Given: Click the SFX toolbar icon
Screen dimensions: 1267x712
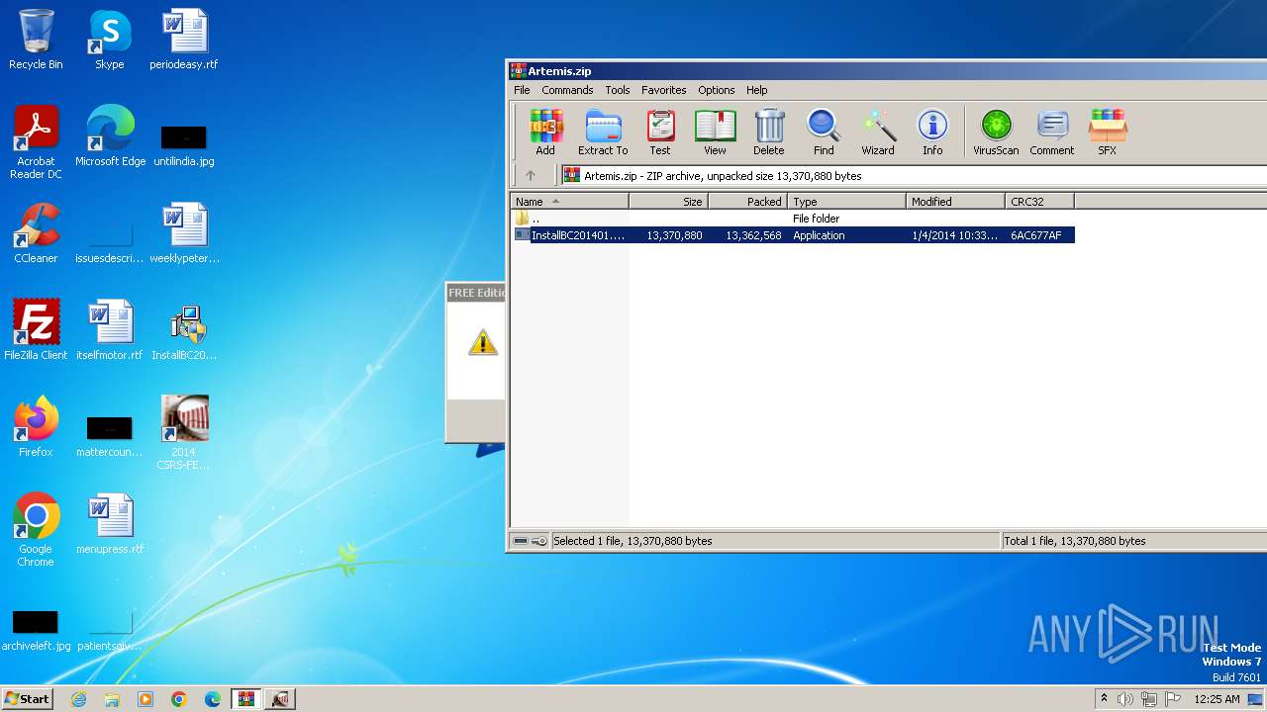Looking at the screenshot, I should (x=1107, y=132).
